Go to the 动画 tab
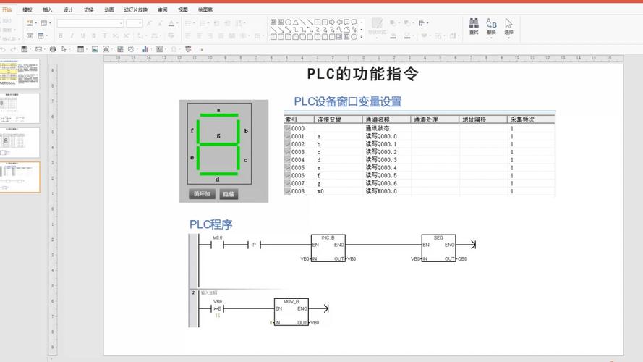 click(x=109, y=9)
